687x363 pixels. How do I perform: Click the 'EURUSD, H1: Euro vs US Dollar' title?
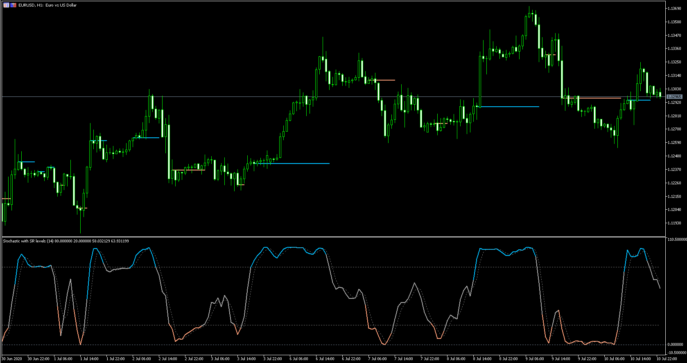(47, 5)
